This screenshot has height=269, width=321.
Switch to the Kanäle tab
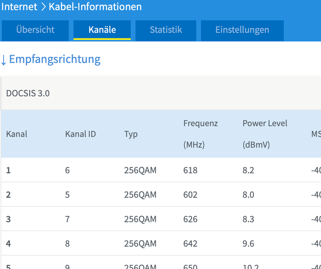coord(102,30)
